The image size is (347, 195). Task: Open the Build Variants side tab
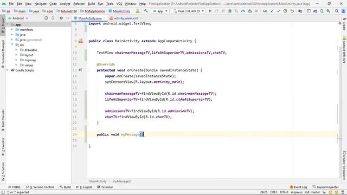click(3, 120)
